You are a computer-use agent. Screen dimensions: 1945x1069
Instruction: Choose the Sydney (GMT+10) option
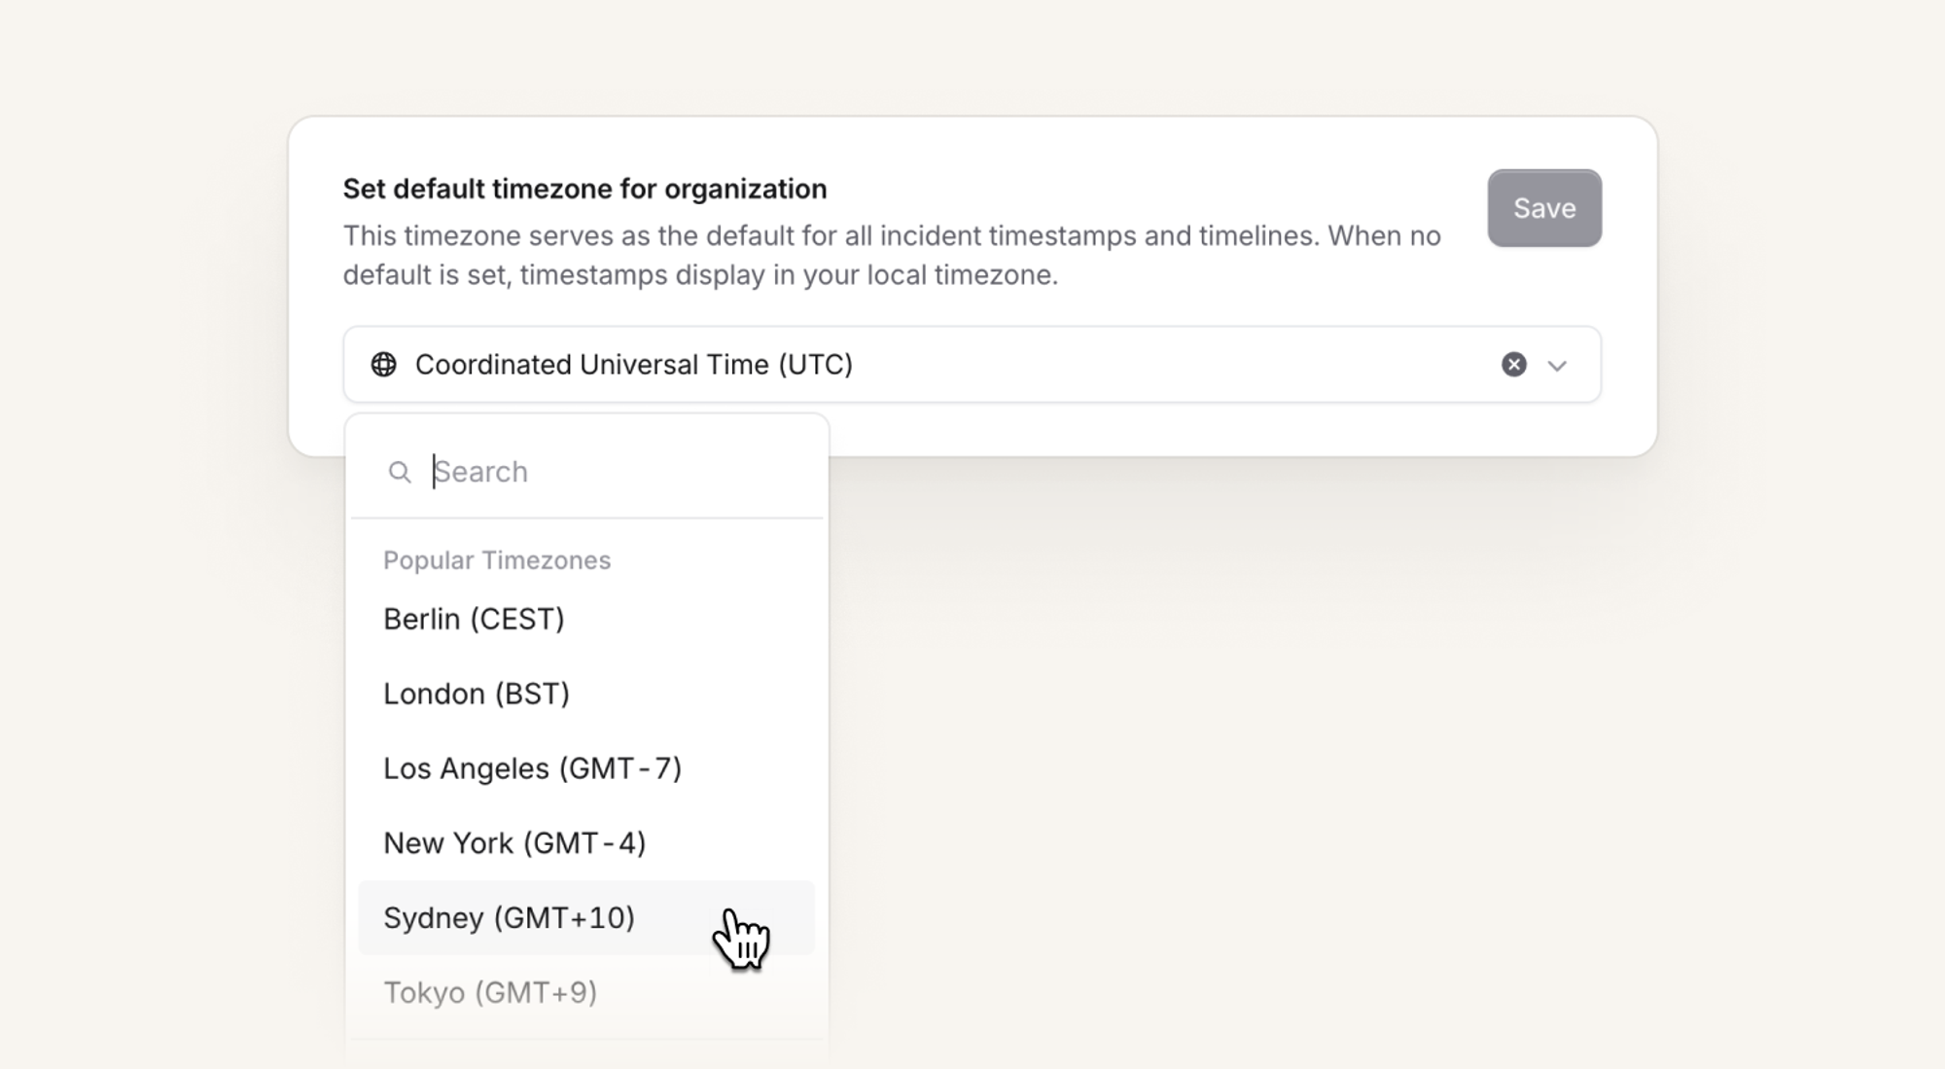point(509,917)
